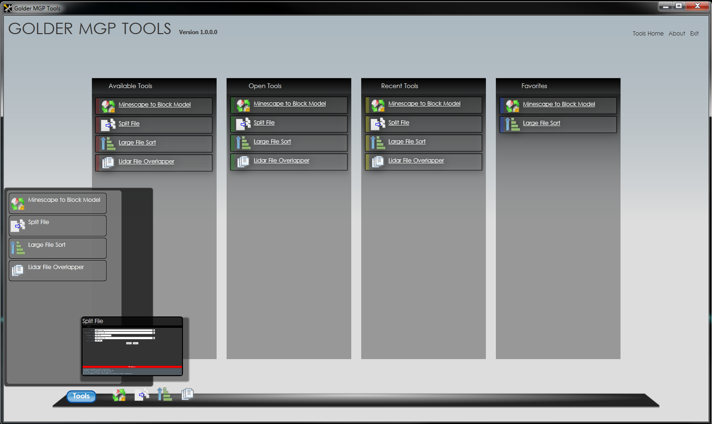Select Minescape to Block Model in popup tools list

coord(57,203)
